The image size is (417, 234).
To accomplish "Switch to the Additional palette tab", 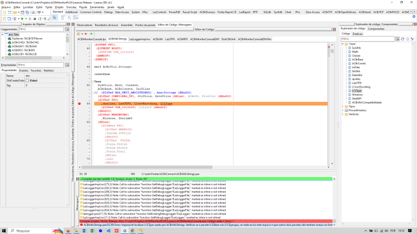I will pos(71,12).
